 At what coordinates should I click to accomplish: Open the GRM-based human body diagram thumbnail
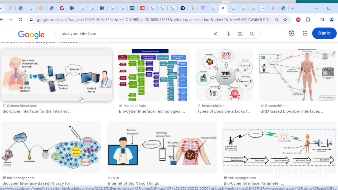pos(298,75)
